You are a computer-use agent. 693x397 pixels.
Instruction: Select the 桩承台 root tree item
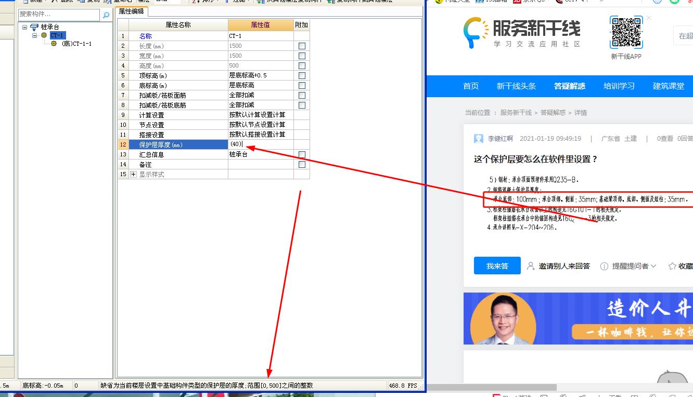pos(50,27)
